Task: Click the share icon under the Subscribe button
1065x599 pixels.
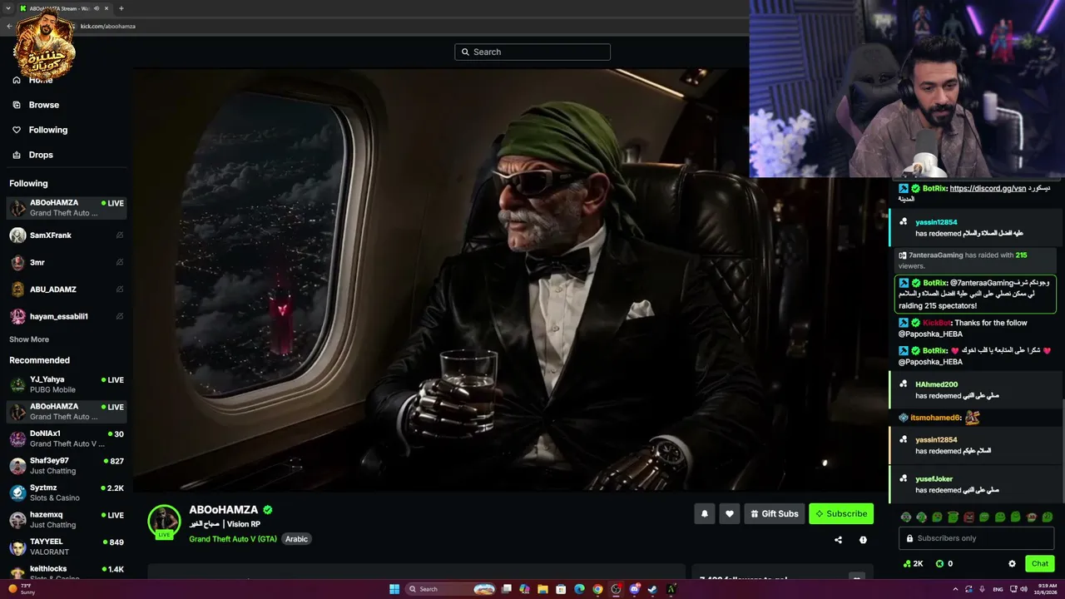Action: click(x=838, y=540)
